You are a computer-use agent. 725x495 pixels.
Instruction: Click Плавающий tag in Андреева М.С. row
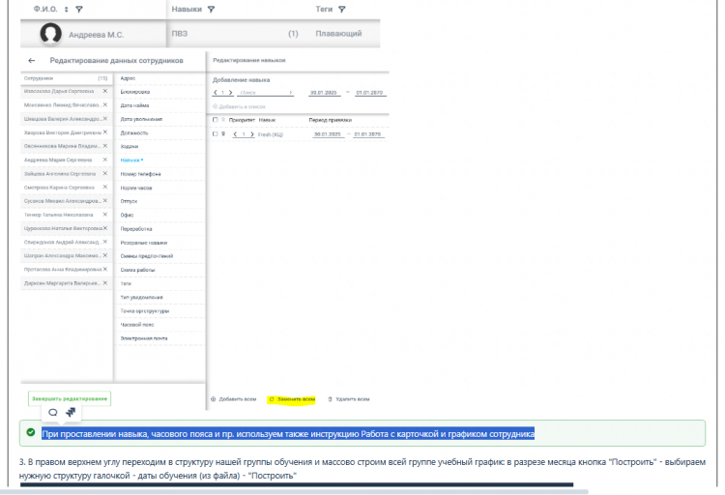(338, 33)
